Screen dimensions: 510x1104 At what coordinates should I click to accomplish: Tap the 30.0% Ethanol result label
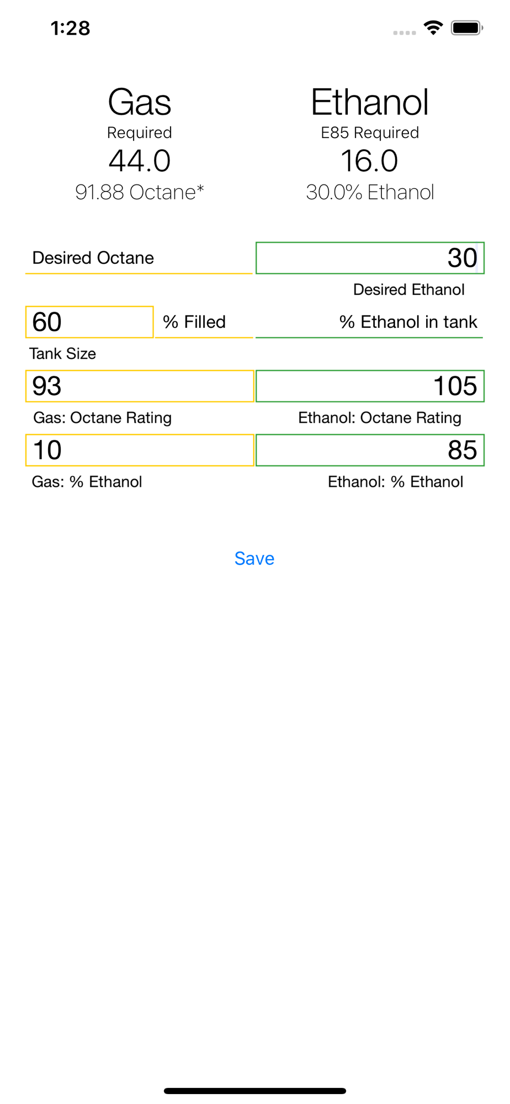tap(370, 192)
